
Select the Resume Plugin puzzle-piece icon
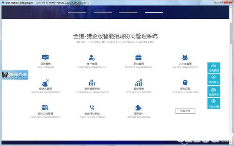tap(138, 107)
